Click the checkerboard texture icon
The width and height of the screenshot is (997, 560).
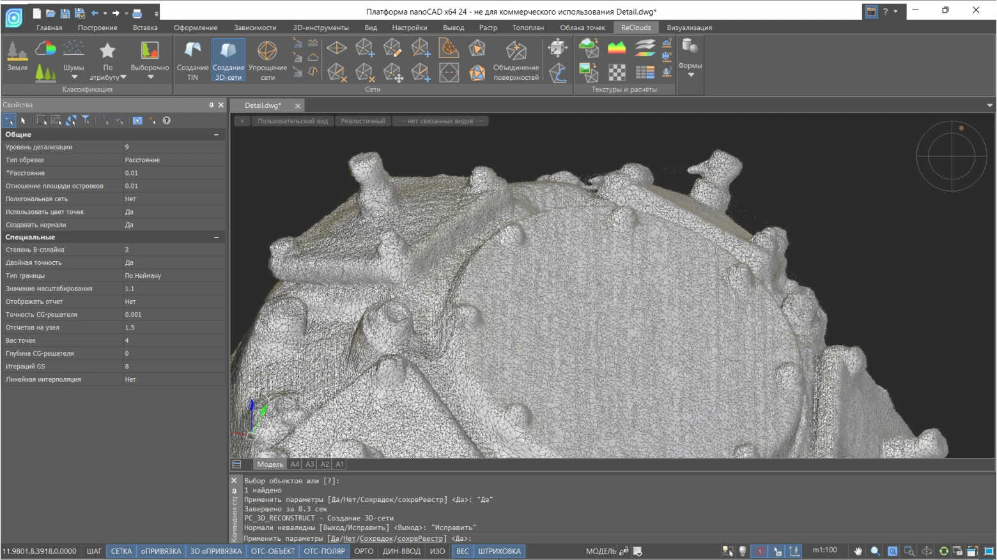(617, 73)
